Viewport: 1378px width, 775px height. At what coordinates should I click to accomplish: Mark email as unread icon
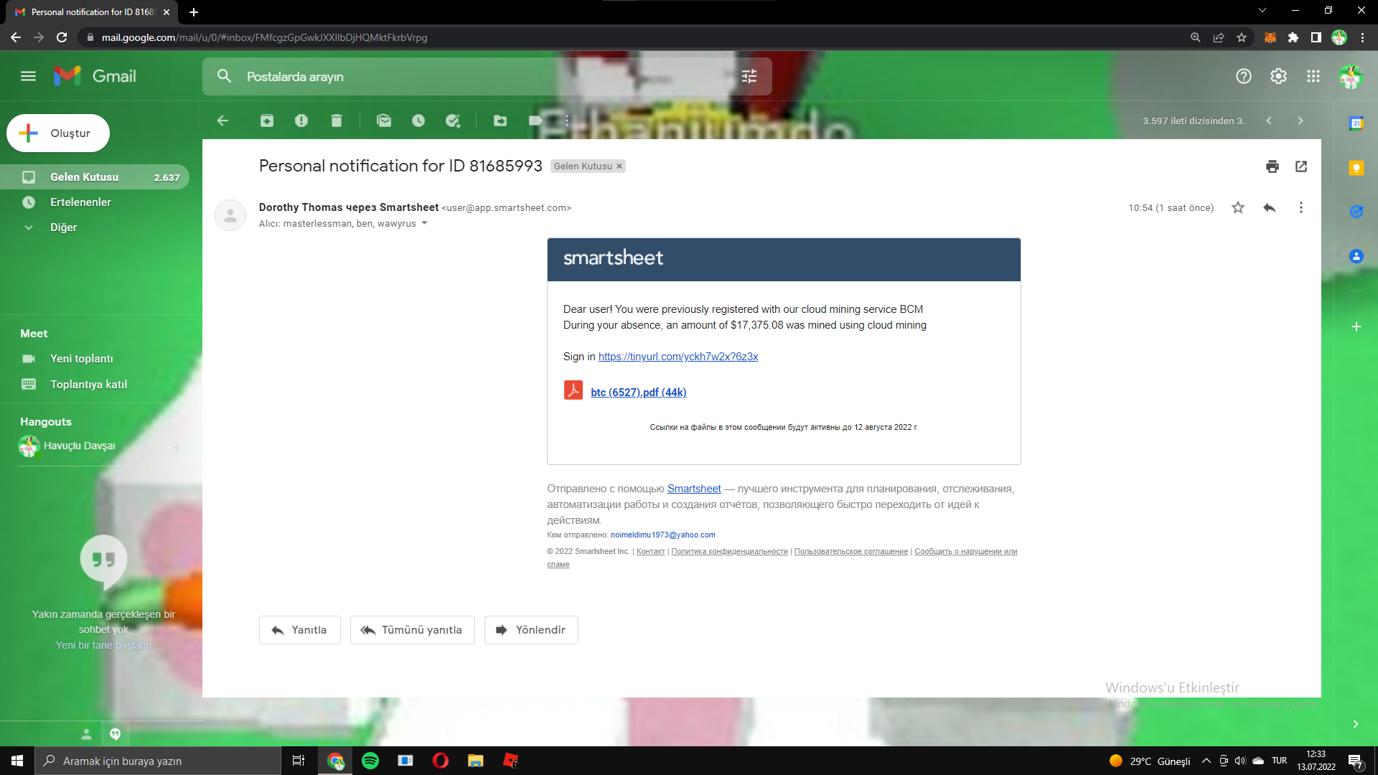[384, 121]
